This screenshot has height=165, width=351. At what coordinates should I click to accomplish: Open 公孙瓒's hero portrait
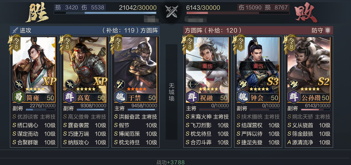(x=309, y=65)
